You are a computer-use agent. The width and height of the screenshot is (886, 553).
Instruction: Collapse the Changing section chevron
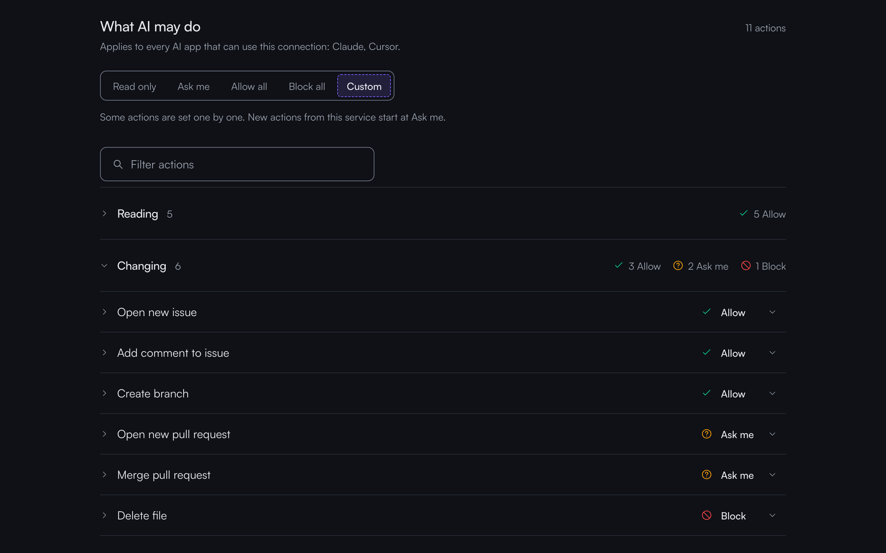(104, 265)
